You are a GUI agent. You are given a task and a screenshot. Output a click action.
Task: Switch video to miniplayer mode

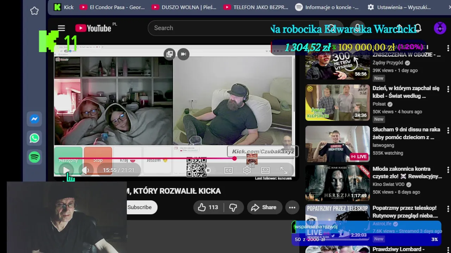tap(169, 54)
